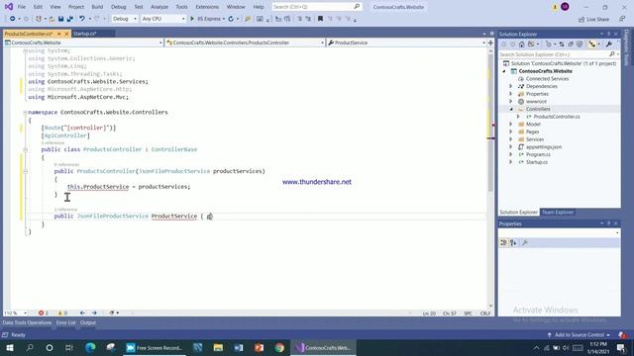The width and height of the screenshot is (634, 356).
Task: Open the Any CPU platform dropdown
Action: pos(163,19)
